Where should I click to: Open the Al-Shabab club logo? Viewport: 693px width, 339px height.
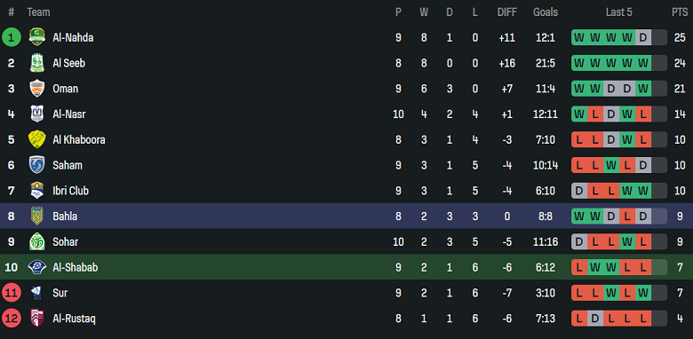coord(37,267)
